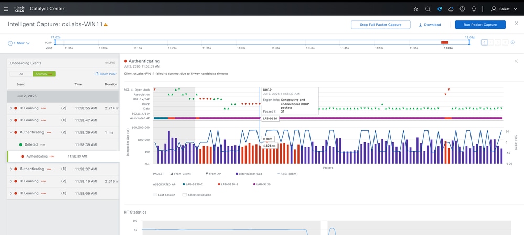
Task: Click the Time column header
Action: click(78, 84)
